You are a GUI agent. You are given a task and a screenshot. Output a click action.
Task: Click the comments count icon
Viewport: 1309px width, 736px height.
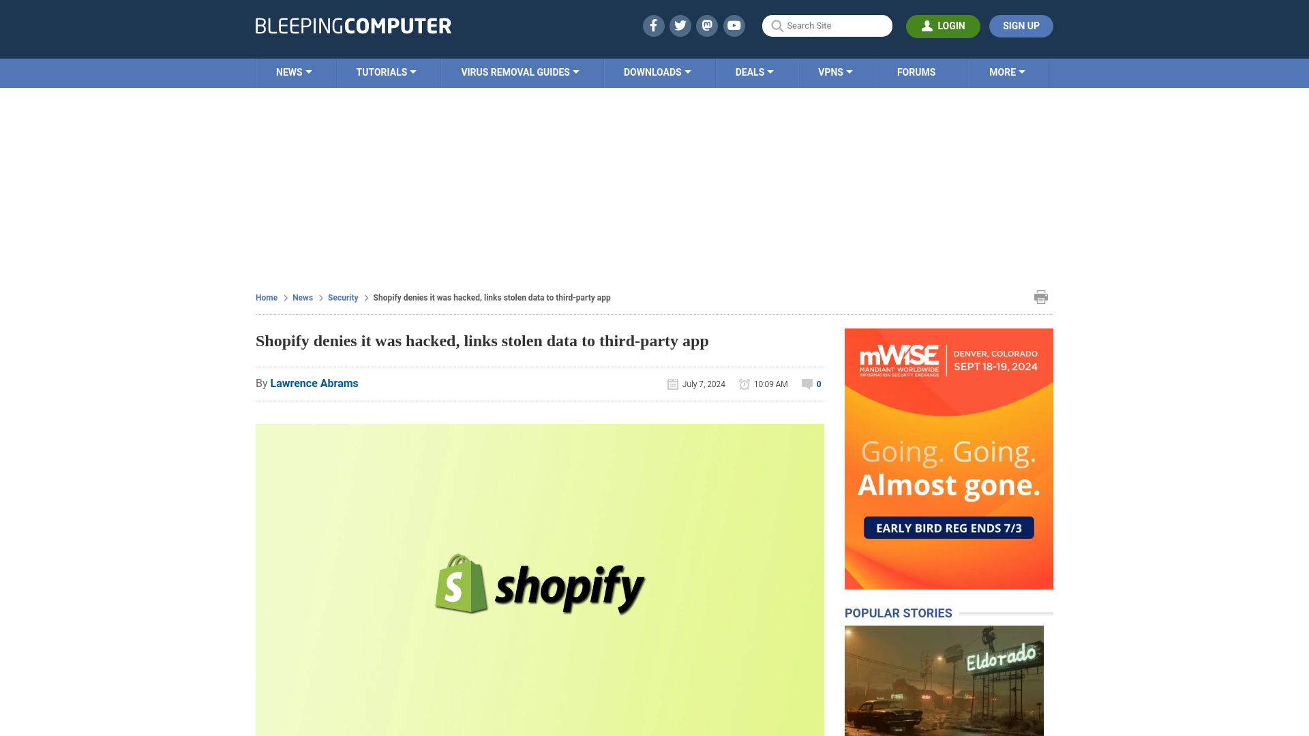click(807, 384)
